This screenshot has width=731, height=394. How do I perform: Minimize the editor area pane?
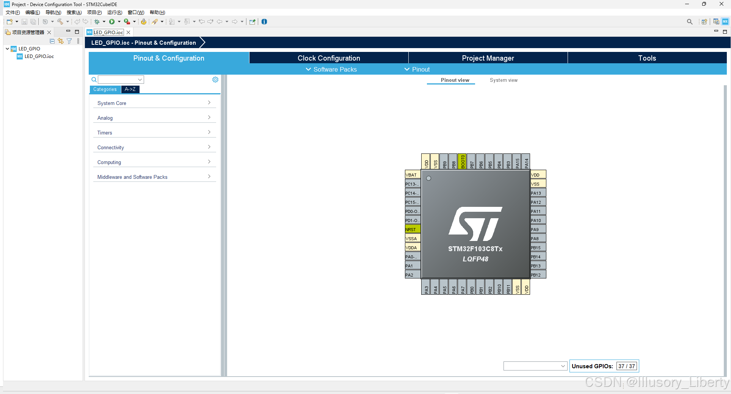[x=716, y=31]
